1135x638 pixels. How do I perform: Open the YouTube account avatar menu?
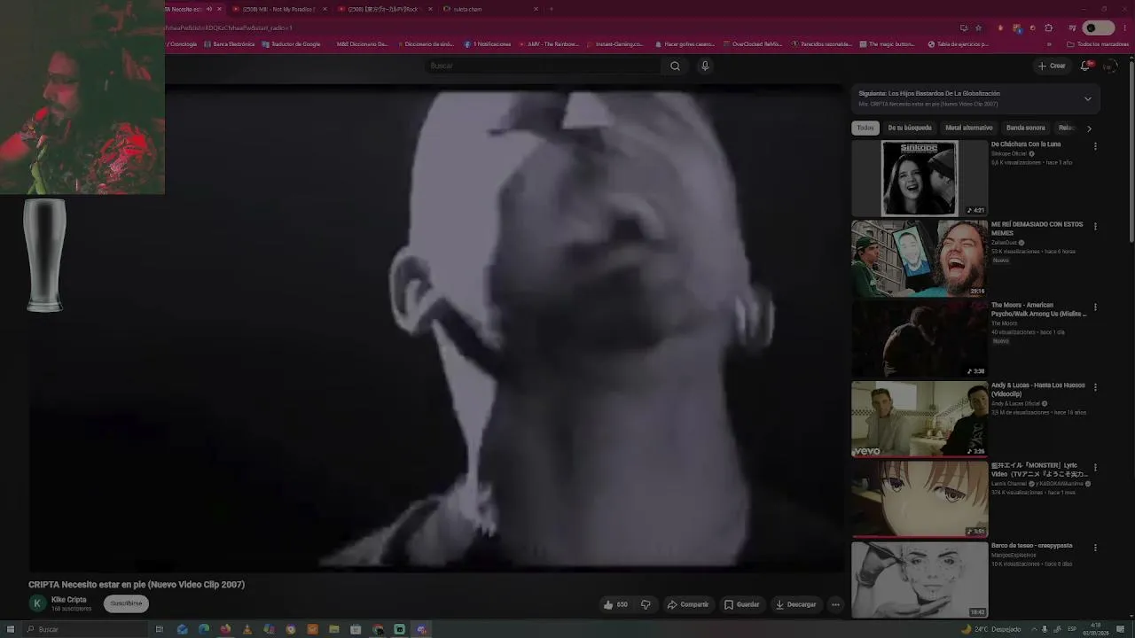(x=1109, y=66)
